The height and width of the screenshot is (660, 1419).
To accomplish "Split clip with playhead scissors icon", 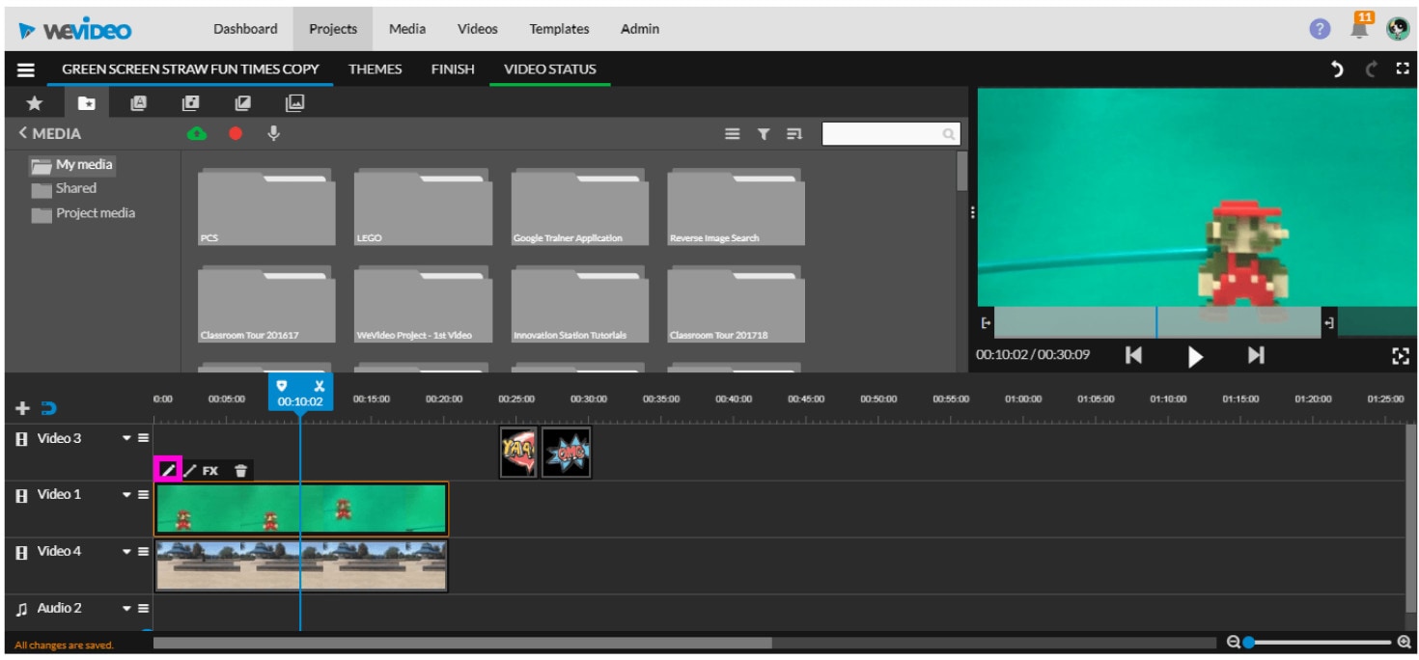I will coord(320,385).
